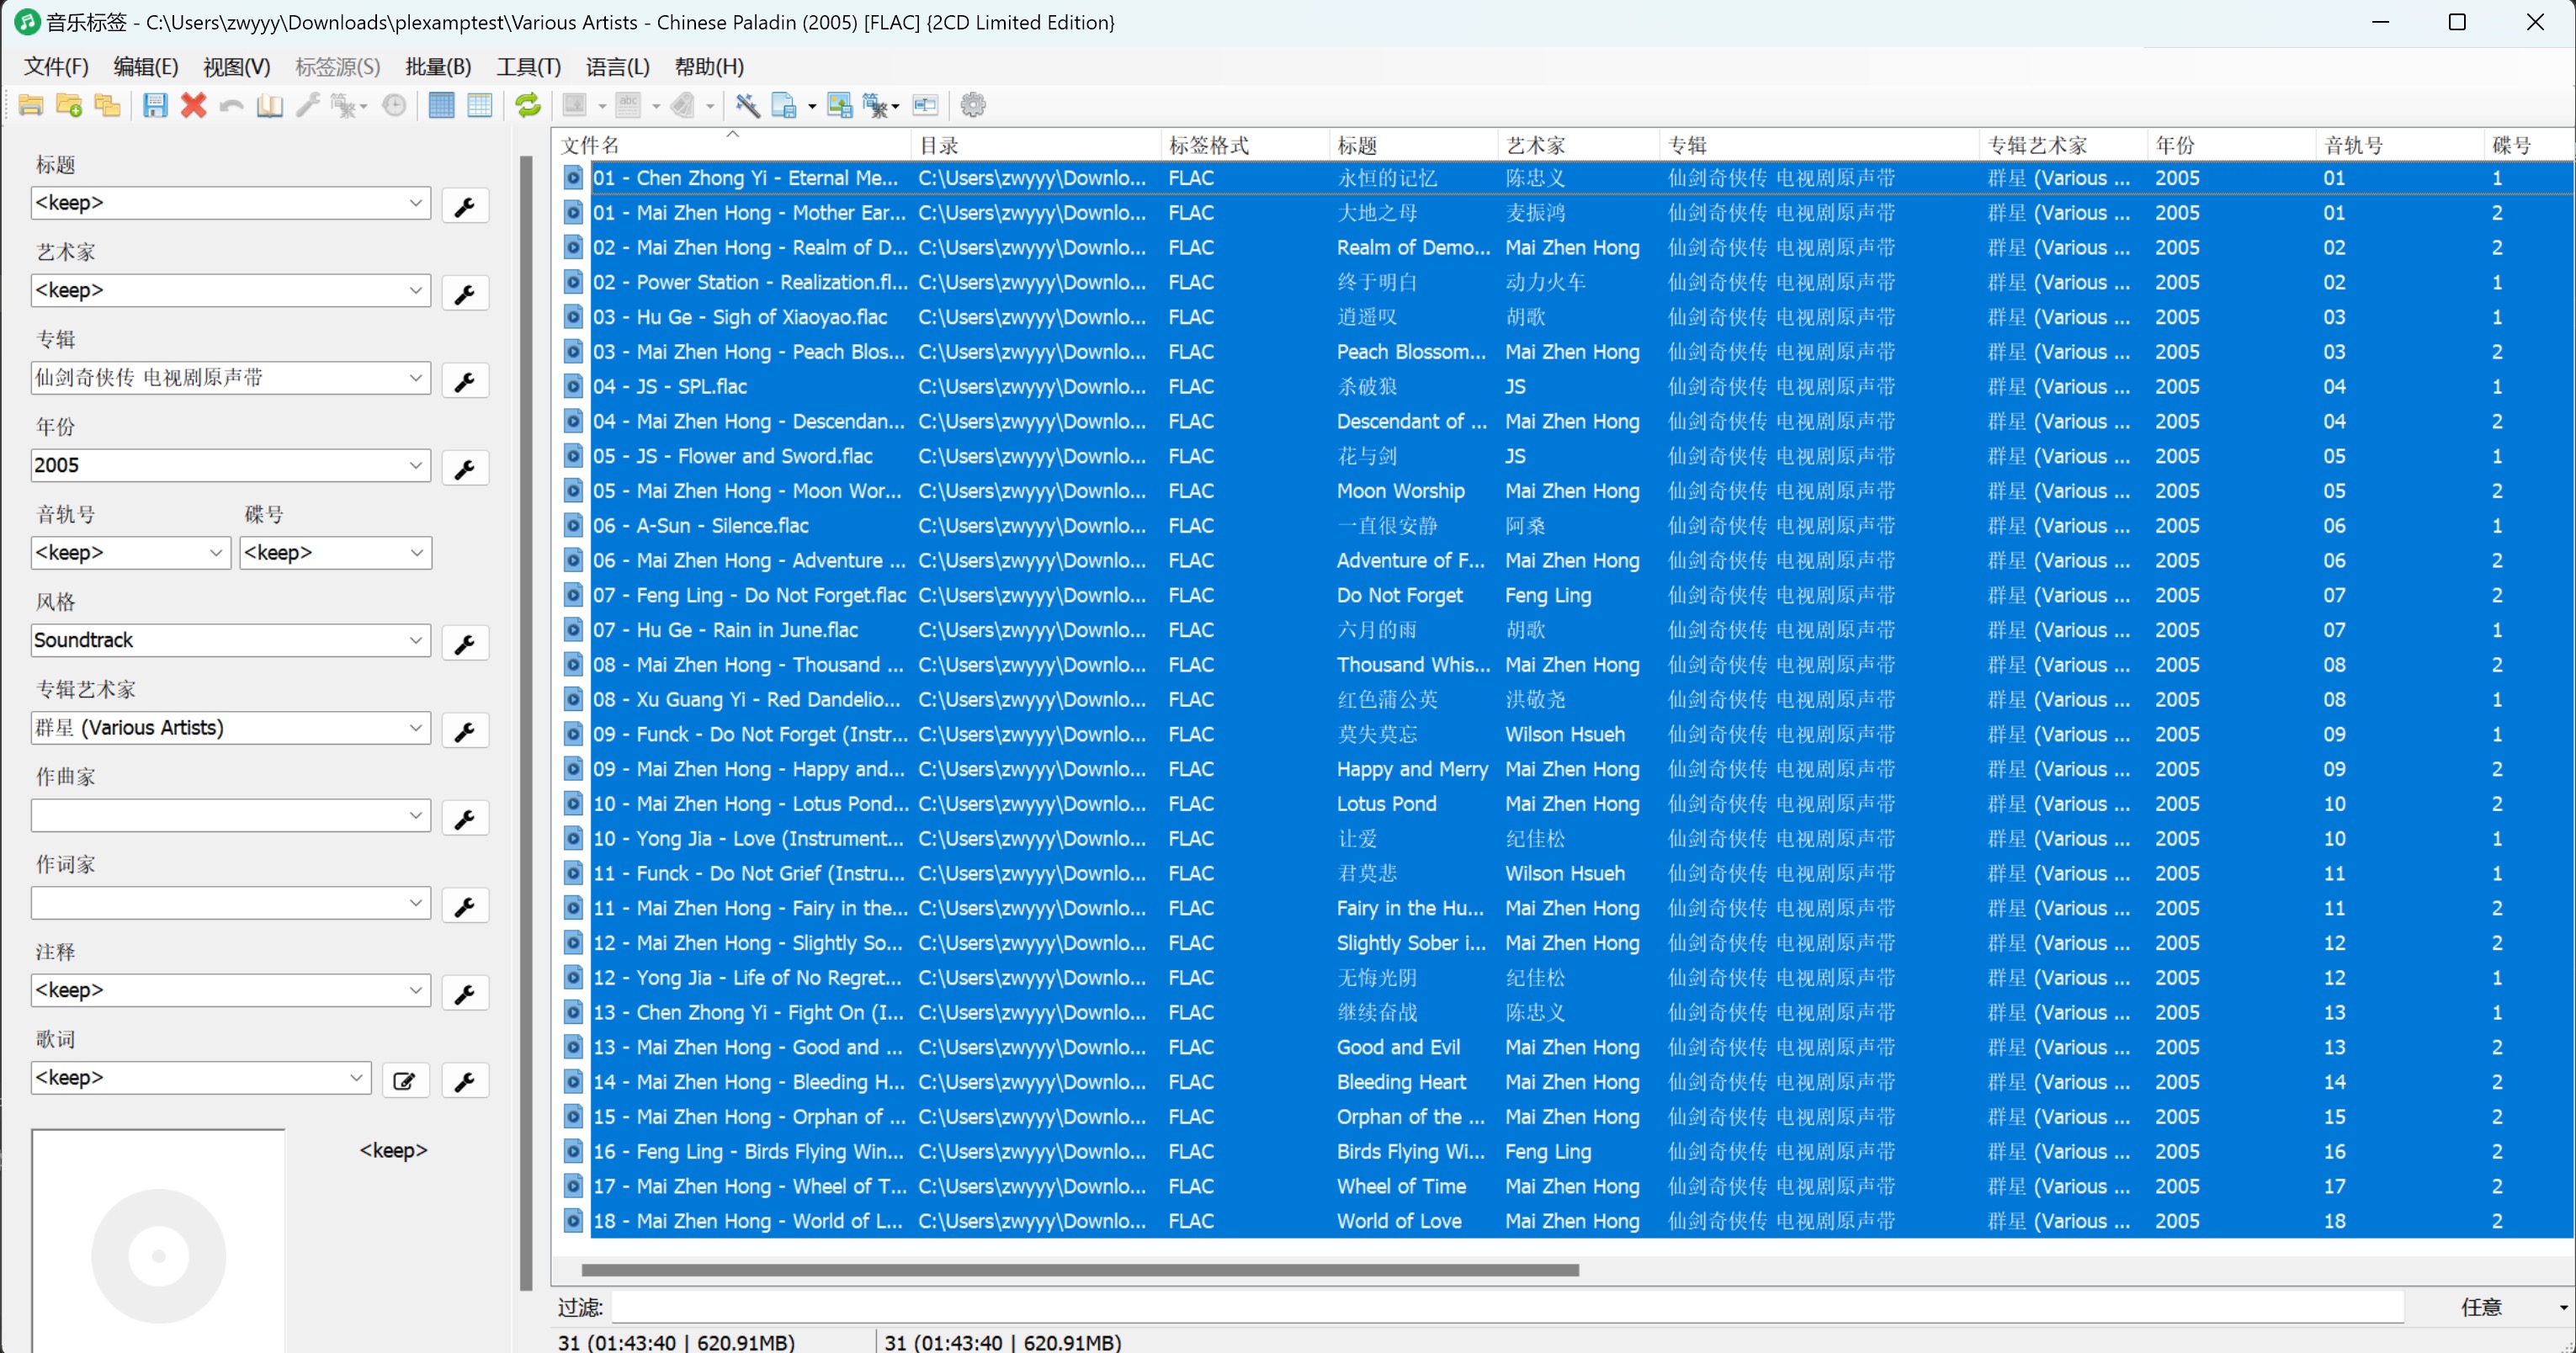Screen dimensions: 2576x1353
Task: Click the save floppy disk icon
Action: 155,105
